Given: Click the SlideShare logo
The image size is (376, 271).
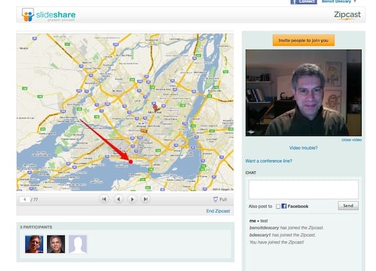Looking at the screenshot, I should [48, 15].
